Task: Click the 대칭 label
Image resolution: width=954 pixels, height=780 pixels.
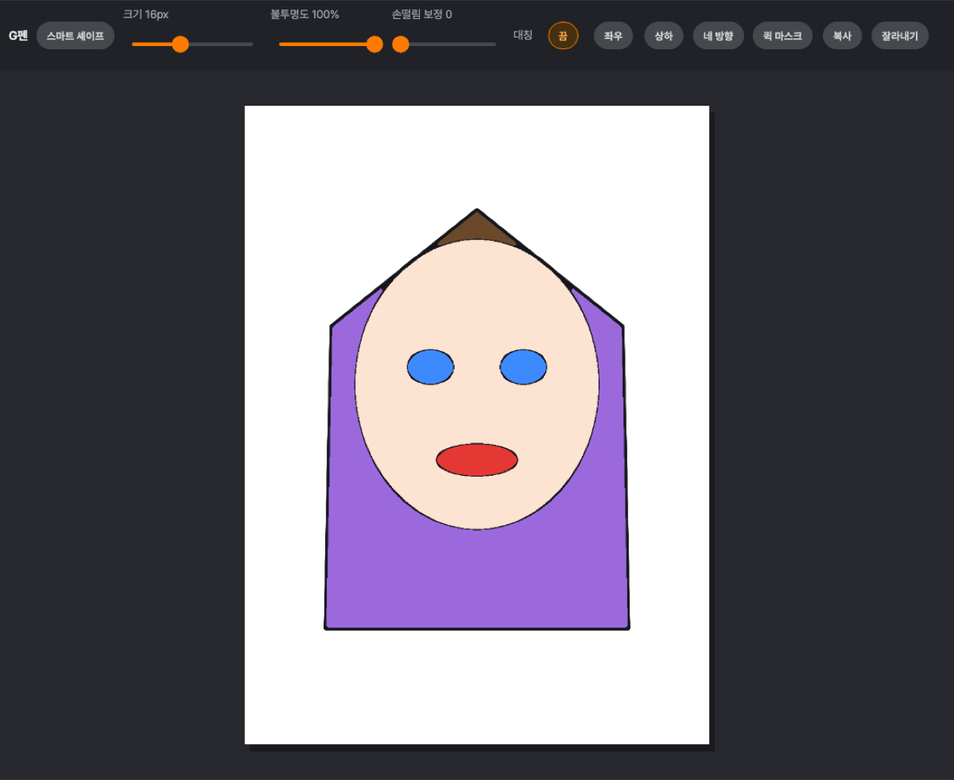Action: point(523,35)
